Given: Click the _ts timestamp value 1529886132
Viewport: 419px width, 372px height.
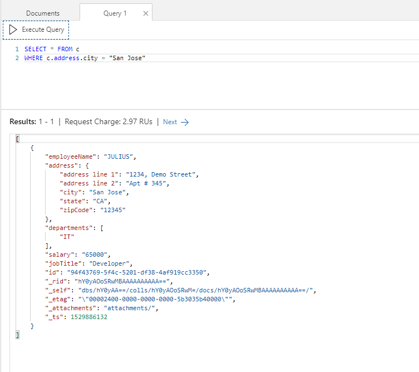Looking at the screenshot, I should [x=88, y=317].
